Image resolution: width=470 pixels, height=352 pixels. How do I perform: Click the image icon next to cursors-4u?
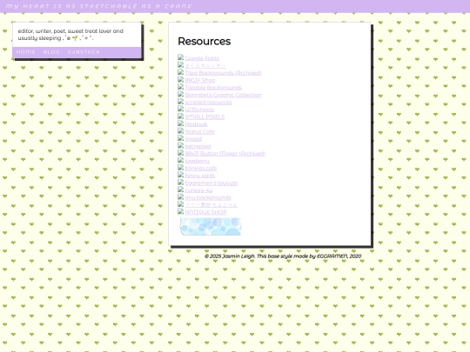tap(180, 189)
